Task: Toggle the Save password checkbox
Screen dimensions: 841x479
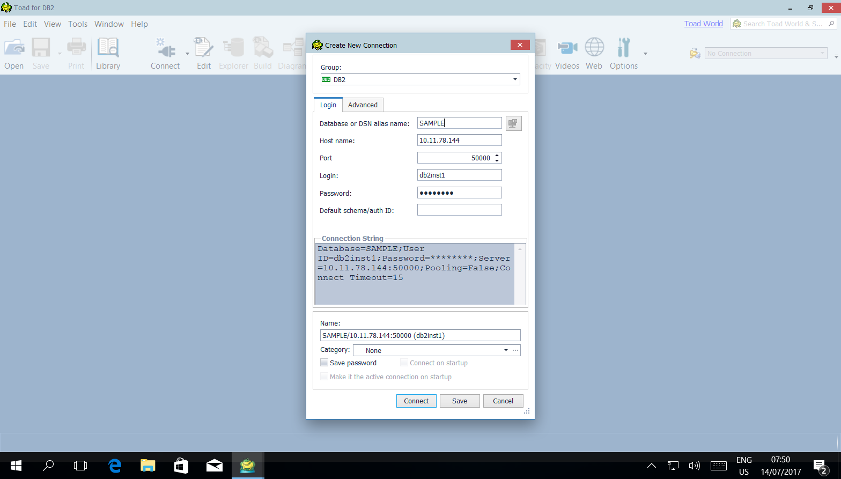Action: pyautogui.click(x=324, y=363)
